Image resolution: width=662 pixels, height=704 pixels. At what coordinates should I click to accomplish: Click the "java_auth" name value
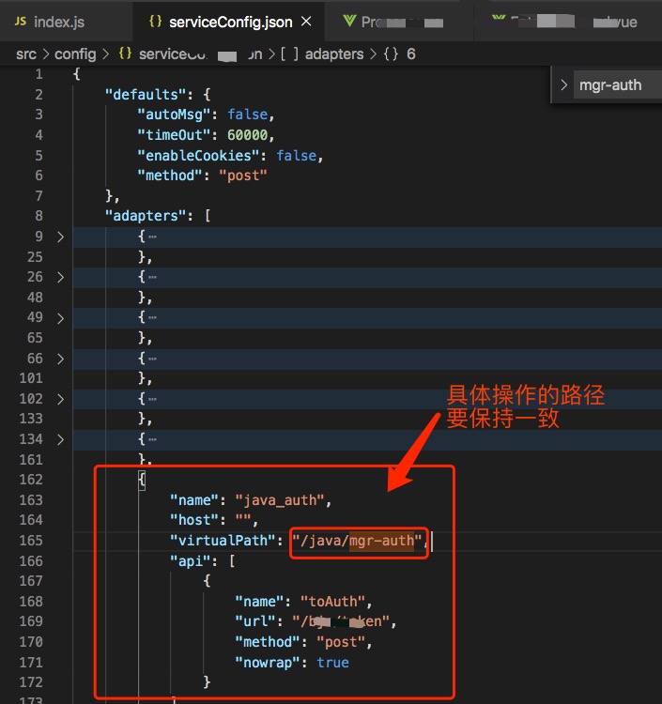click(x=280, y=499)
